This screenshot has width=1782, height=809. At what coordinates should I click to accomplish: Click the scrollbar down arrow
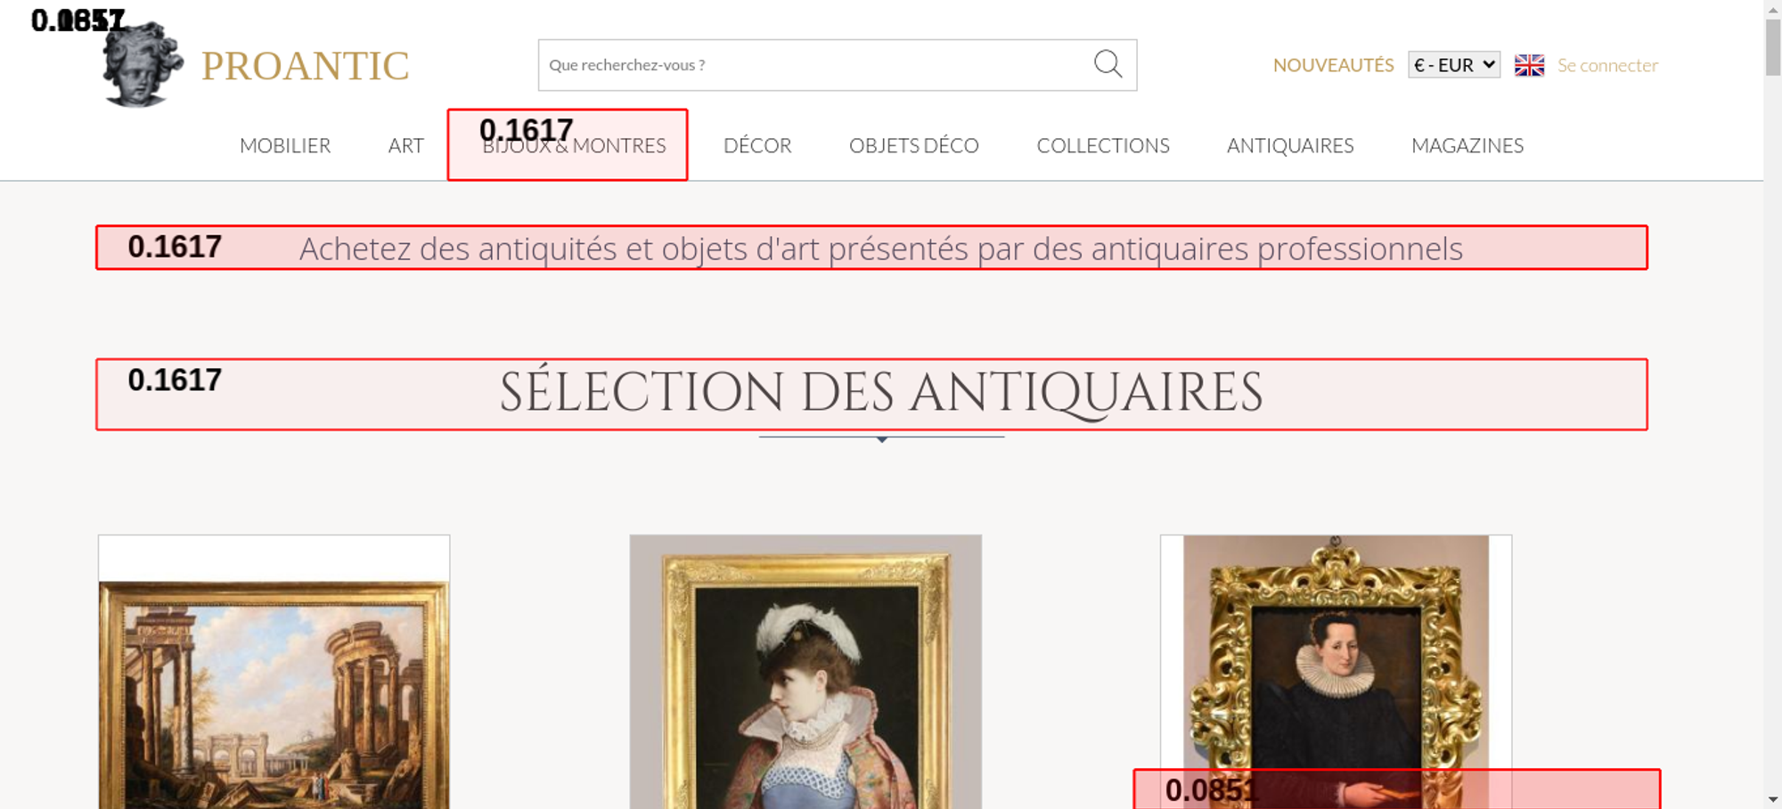click(1772, 799)
